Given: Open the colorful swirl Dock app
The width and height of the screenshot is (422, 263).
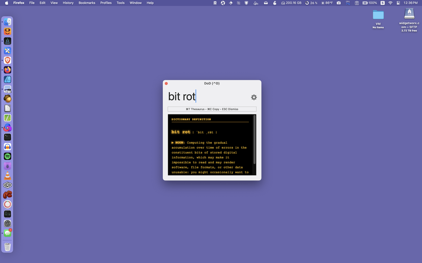Looking at the screenshot, I should (x=7, y=127).
